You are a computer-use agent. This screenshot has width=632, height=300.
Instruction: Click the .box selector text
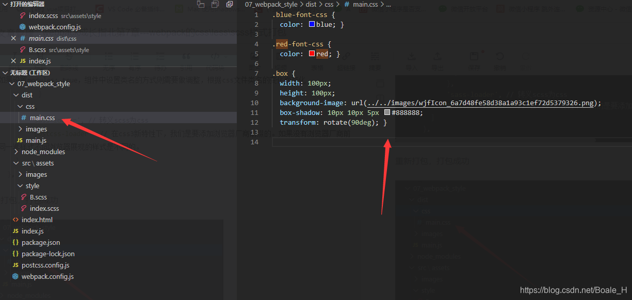pos(280,73)
